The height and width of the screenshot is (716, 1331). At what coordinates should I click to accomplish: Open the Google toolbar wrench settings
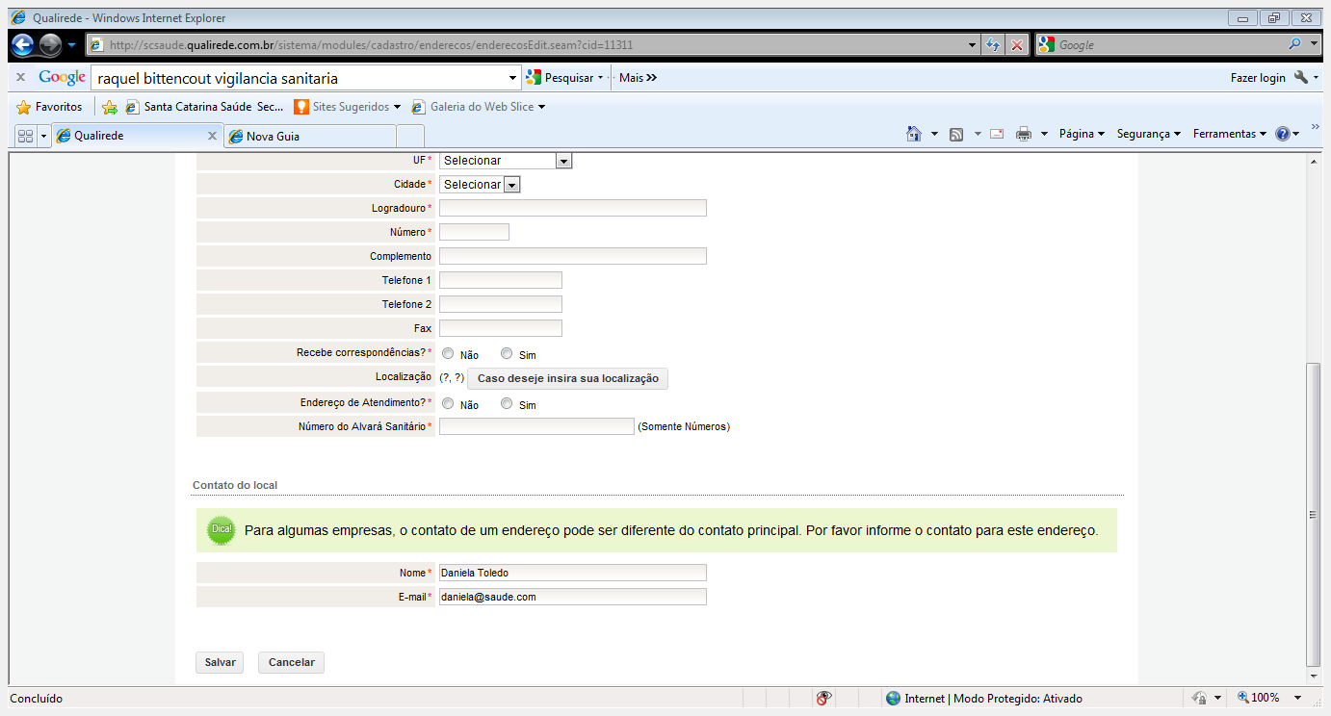1300,78
